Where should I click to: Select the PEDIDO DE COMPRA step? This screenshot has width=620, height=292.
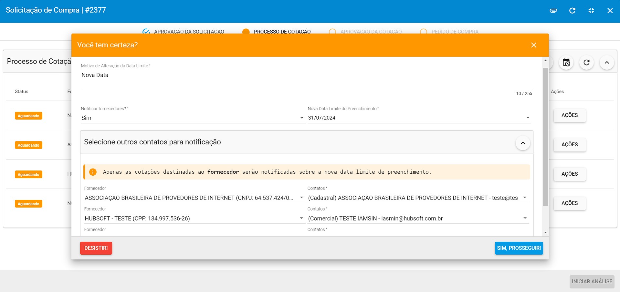click(x=449, y=32)
